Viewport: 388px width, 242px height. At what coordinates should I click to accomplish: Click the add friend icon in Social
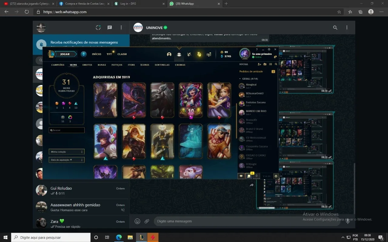click(x=259, y=64)
